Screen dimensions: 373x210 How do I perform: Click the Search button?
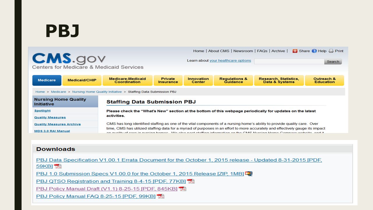pyautogui.click(x=333, y=62)
